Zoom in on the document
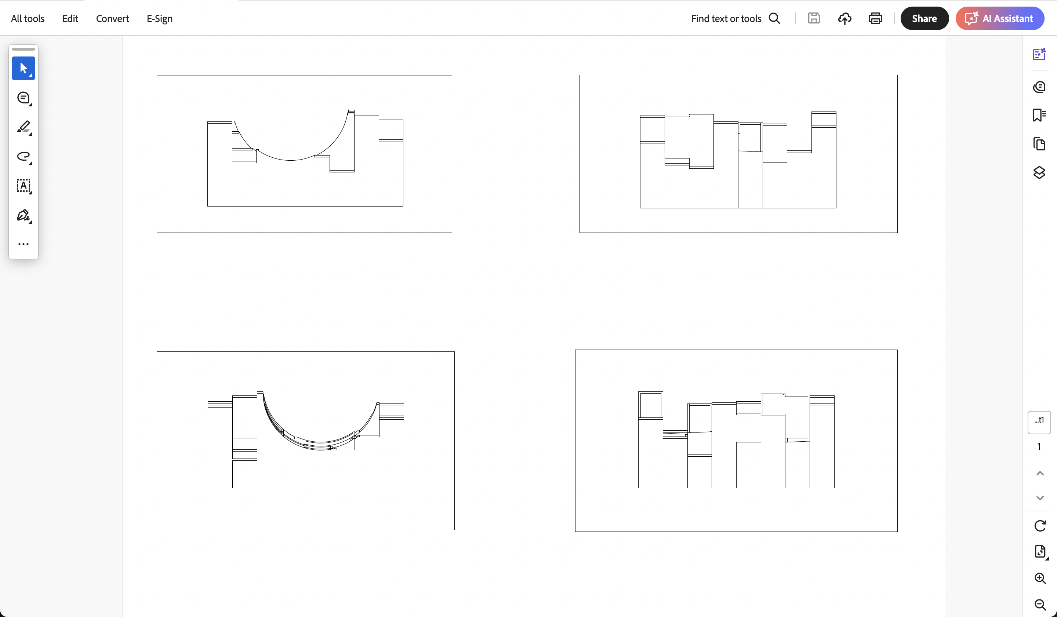The image size is (1057, 617). [x=1040, y=578]
